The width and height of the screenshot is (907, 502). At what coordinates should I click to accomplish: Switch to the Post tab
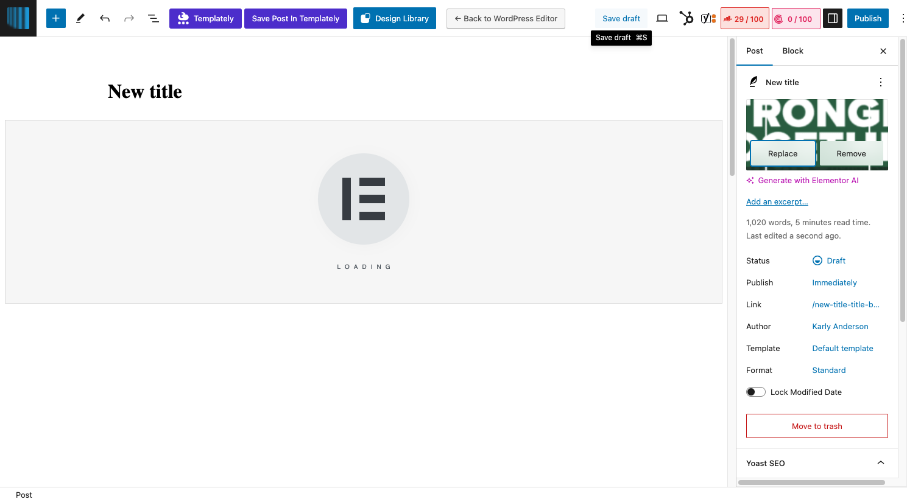click(x=754, y=51)
